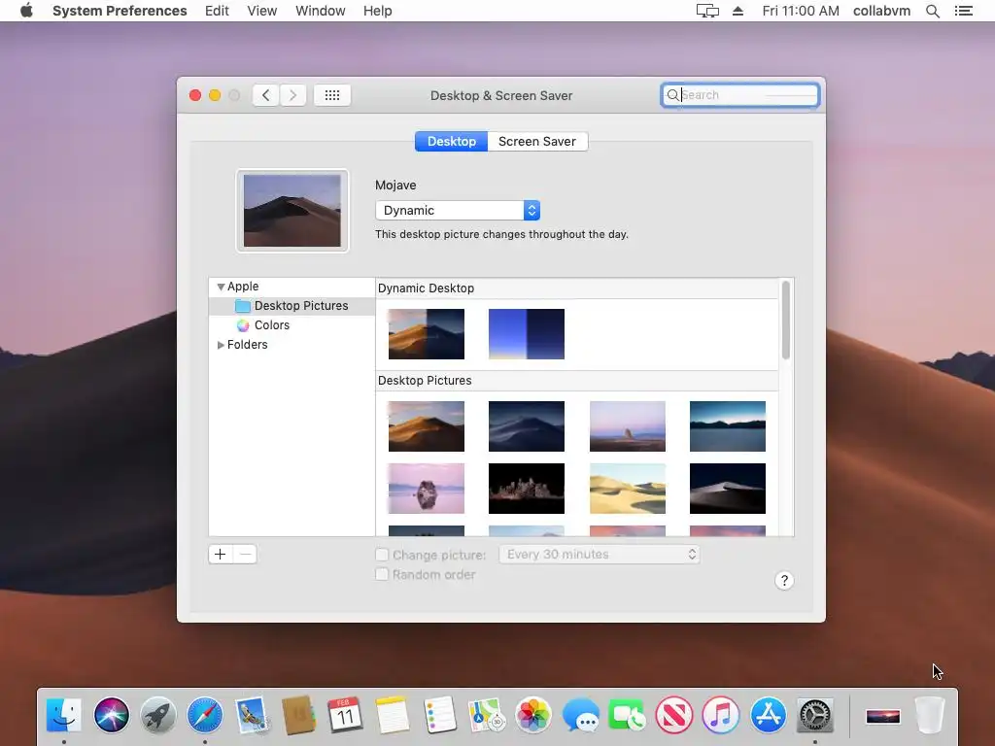Select the light sand dunes thumbnail
Image resolution: width=995 pixels, height=746 pixels.
coord(628,489)
